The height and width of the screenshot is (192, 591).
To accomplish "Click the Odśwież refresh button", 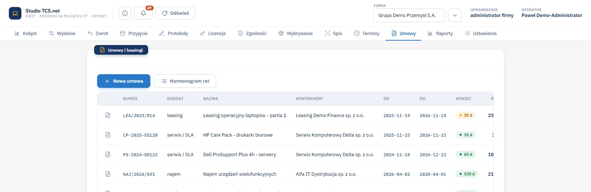I will 175,13.
